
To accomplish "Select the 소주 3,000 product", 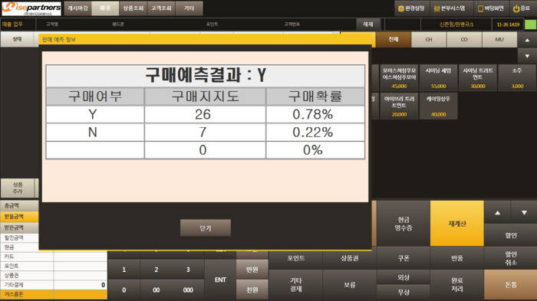I will tap(517, 78).
